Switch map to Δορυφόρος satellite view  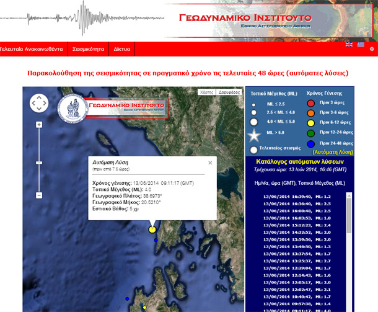point(229,92)
